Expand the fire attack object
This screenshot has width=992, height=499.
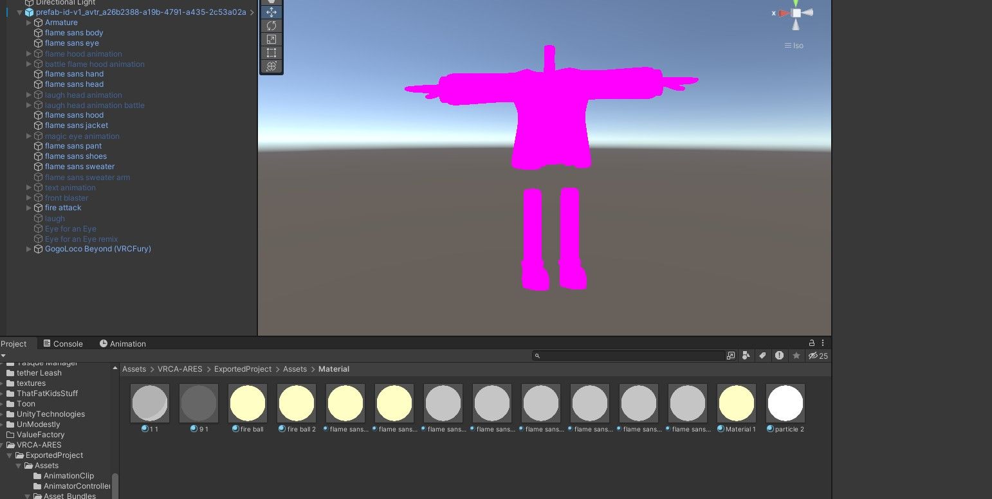pyautogui.click(x=29, y=208)
